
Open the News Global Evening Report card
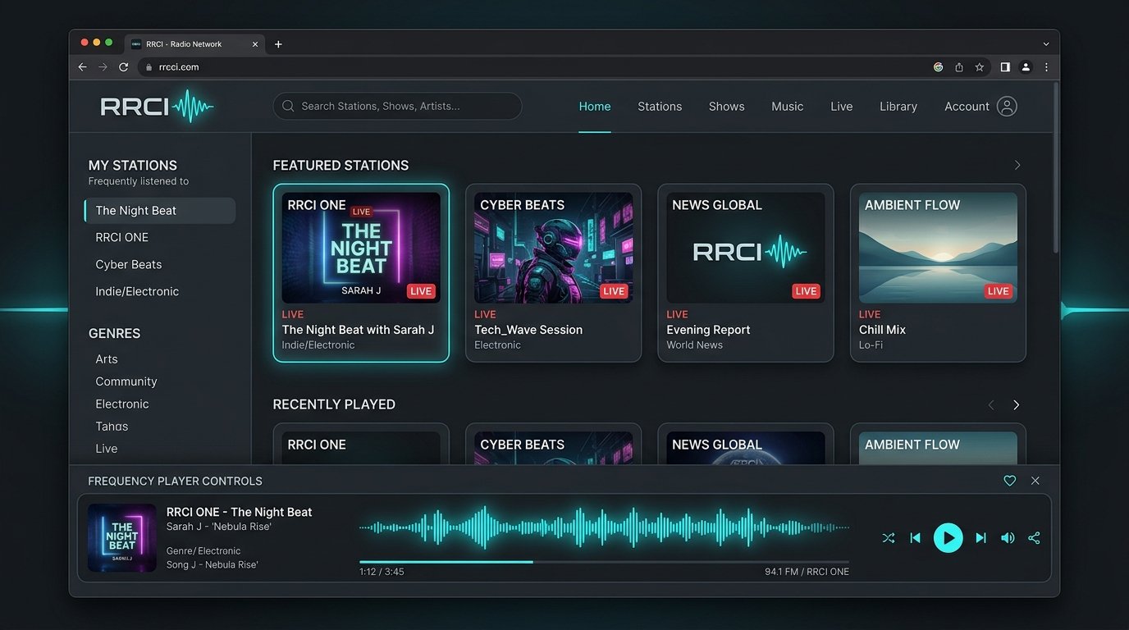click(746, 272)
